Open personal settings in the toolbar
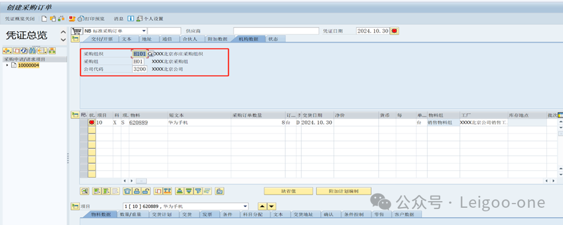 [150, 18]
